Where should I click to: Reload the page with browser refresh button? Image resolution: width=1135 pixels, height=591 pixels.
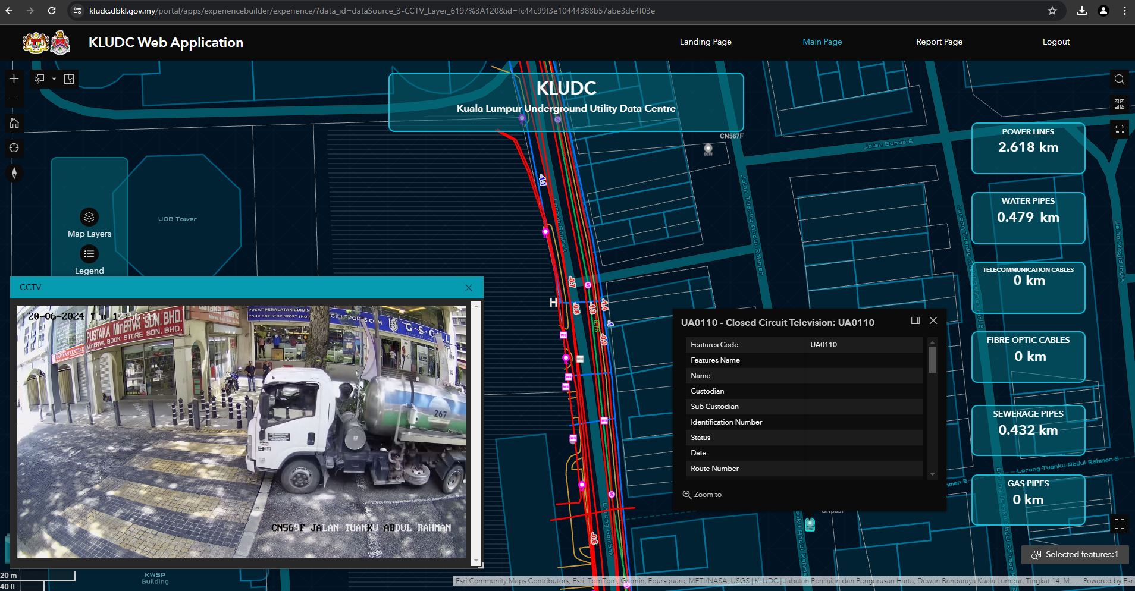coord(52,11)
